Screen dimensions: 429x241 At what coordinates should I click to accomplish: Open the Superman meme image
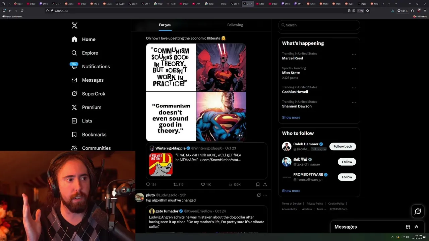(x=196, y=92)
